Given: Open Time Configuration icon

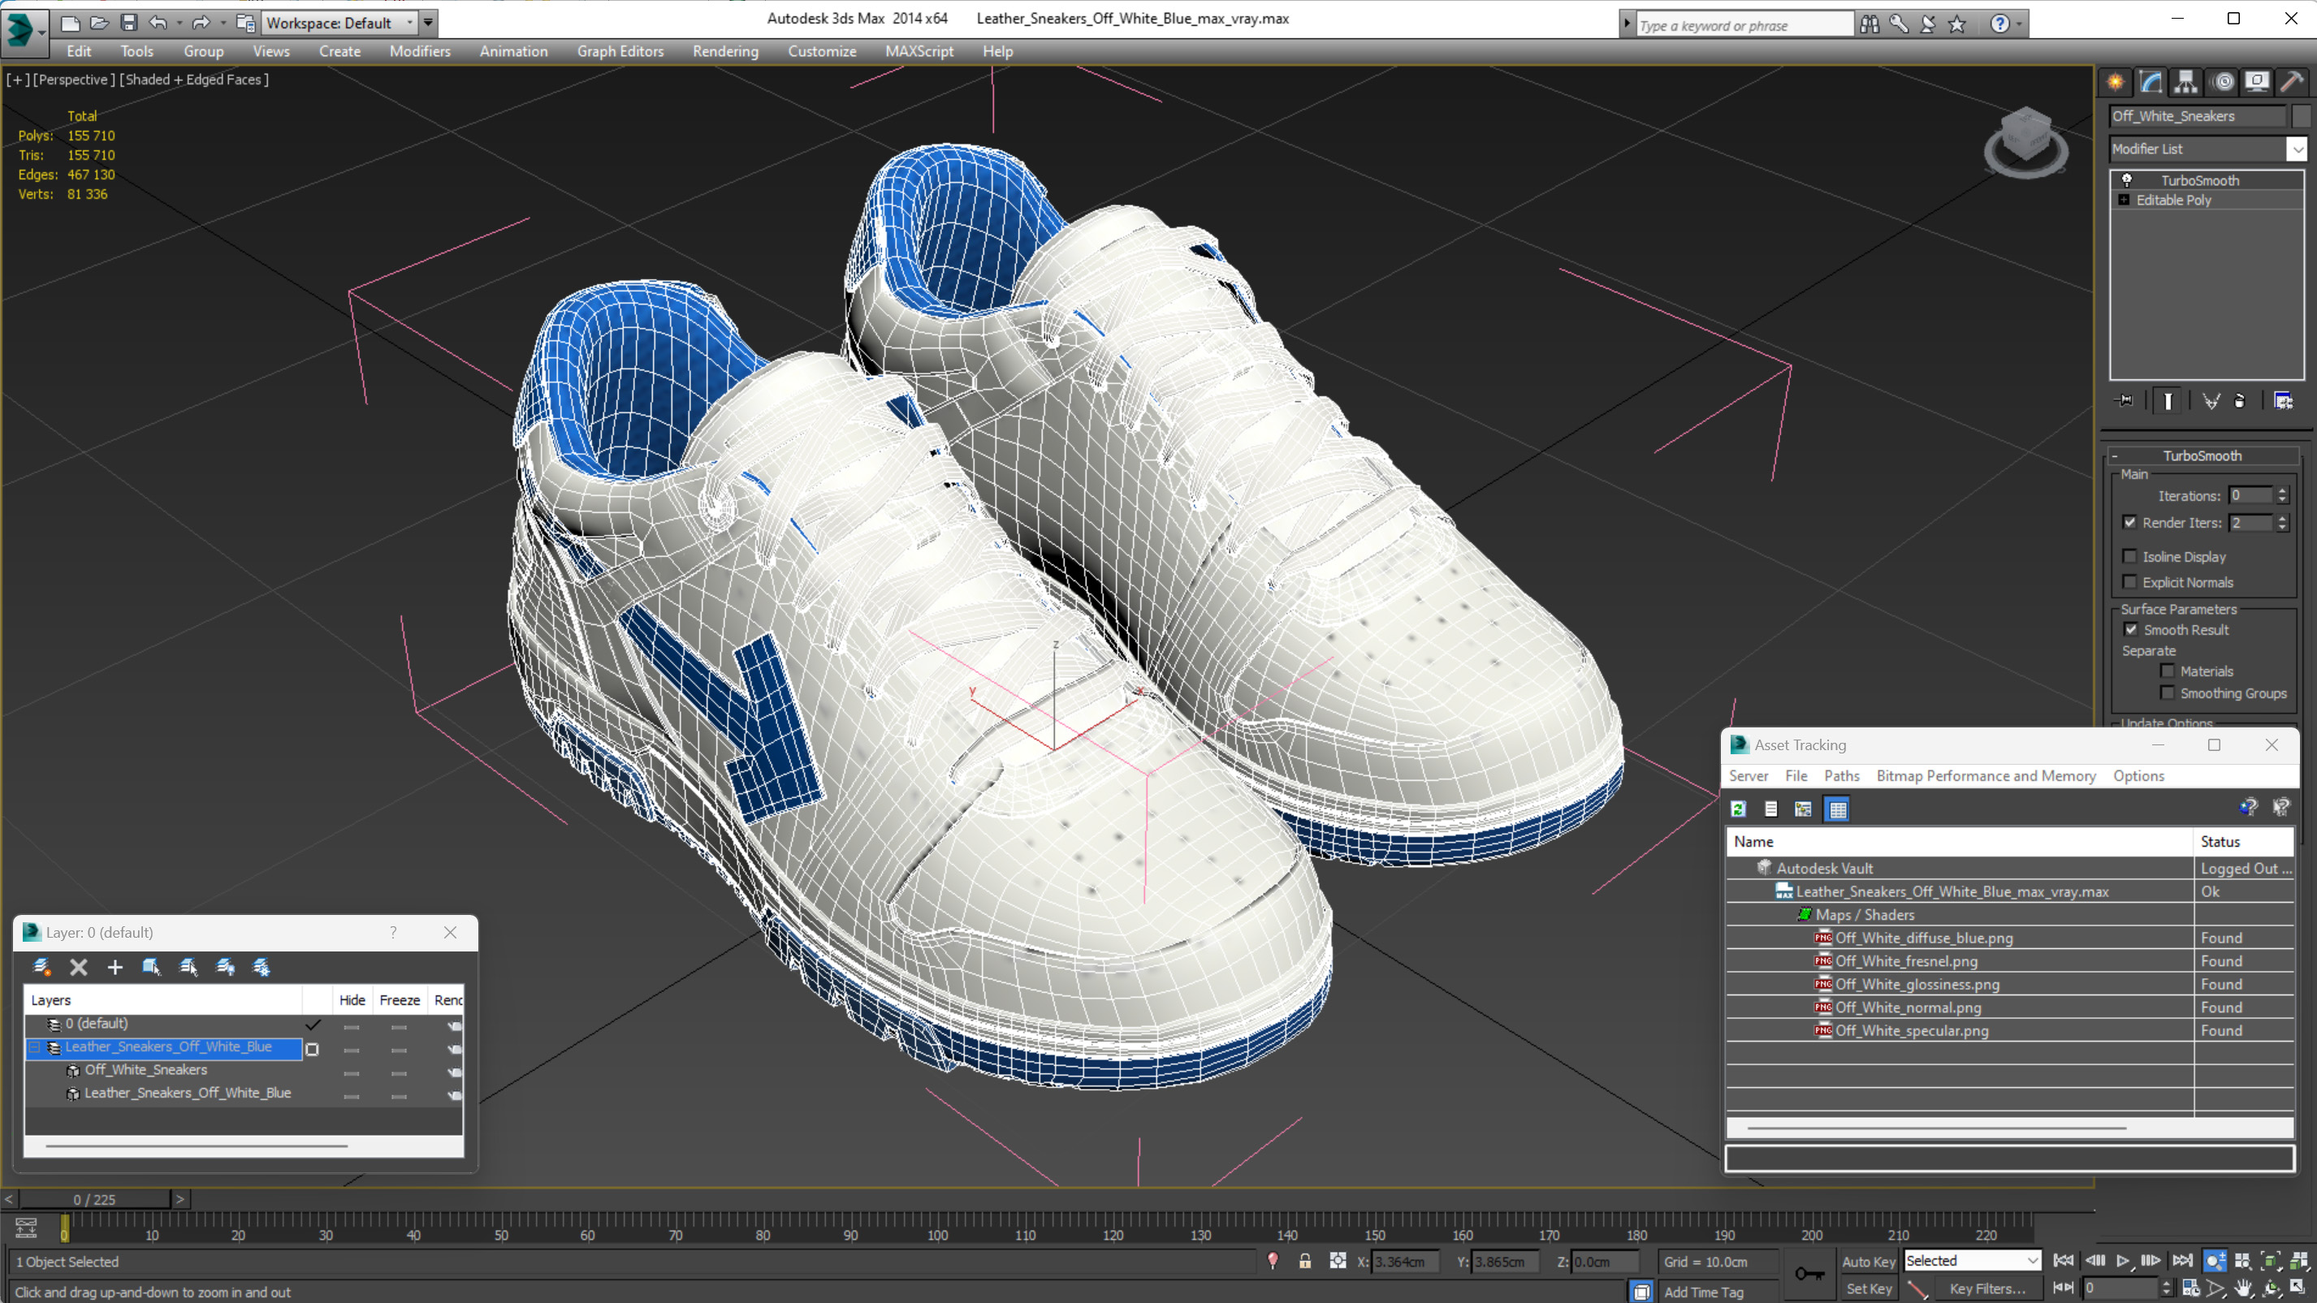Looking at the screenshot, I should [2191, 1288].
